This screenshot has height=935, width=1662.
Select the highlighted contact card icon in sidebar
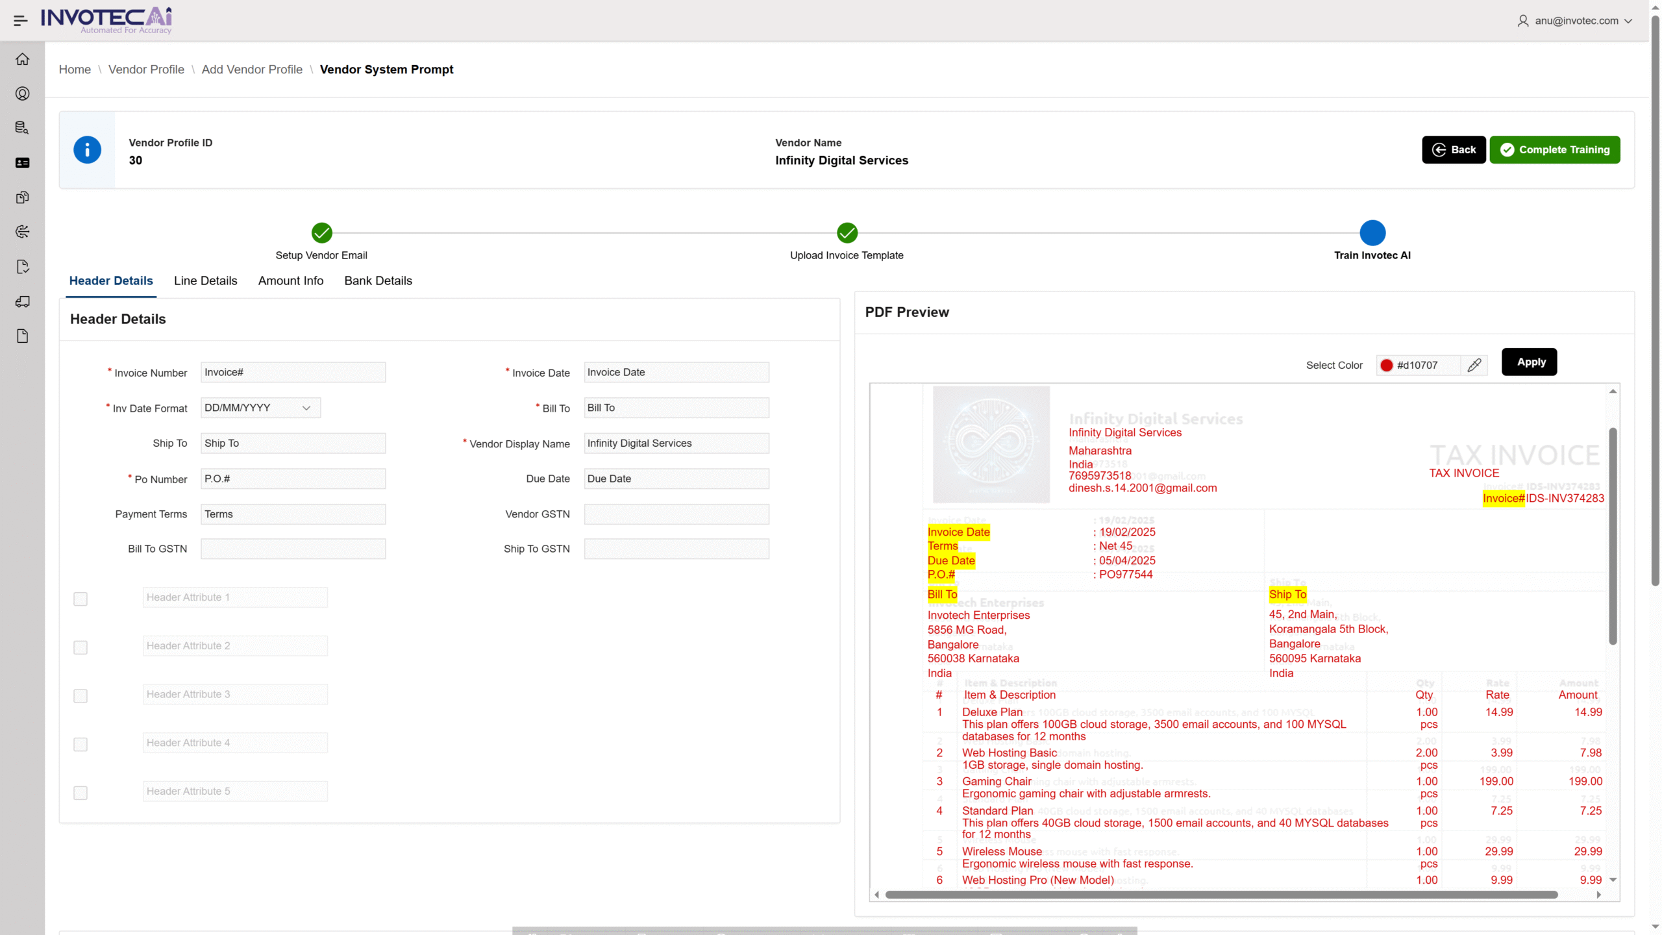(x=23, y=162)
